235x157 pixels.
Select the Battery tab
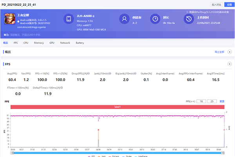(x=80, y=43)
